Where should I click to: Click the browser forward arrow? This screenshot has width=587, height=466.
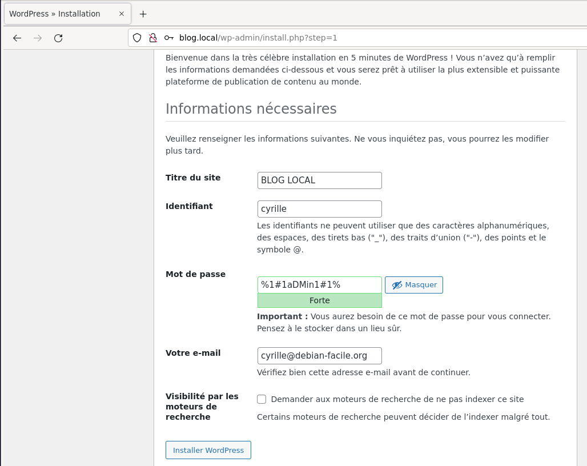pyautogui.click(x=38, y=38)
